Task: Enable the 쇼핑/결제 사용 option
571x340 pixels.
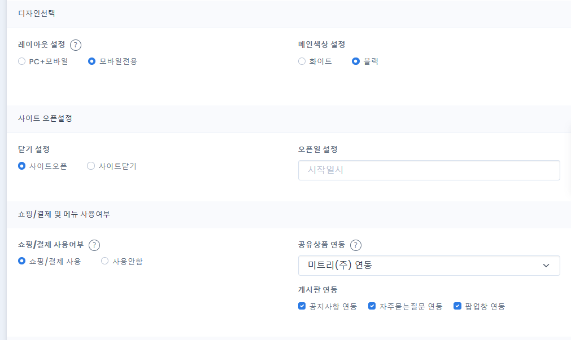Action: click(x=22, y=262)
